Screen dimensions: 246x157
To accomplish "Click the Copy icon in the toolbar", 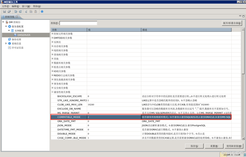I will pyautogui.click(x=31, y=11).
